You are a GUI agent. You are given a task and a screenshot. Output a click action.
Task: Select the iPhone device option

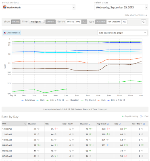point(71,22)
